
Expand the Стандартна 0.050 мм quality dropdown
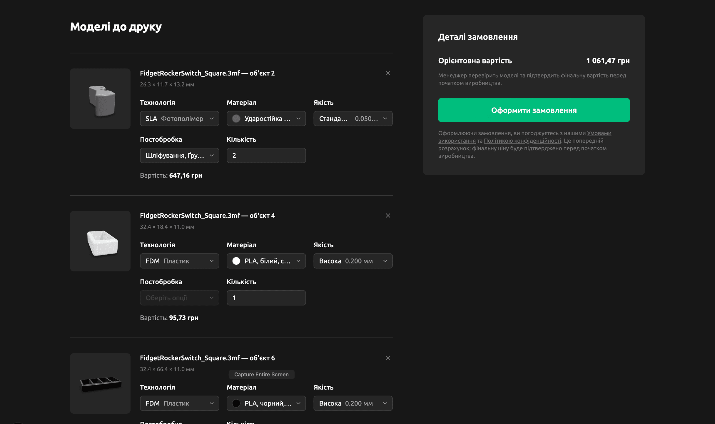353,118
